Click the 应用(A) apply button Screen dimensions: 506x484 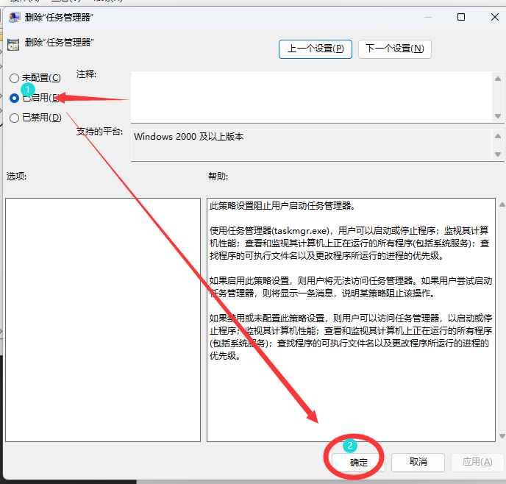(477, 462)
